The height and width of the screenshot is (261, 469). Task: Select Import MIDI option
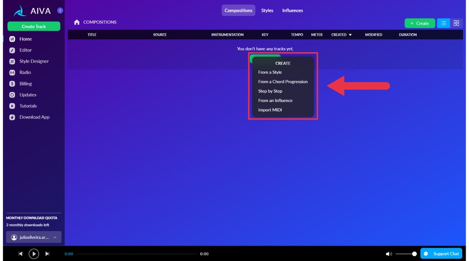(x=270, y=110)
